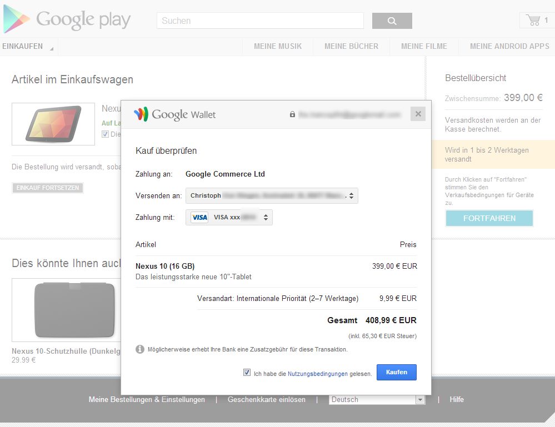Click the Kaufen button
Screen dimensions: 555x427
(x=397, y=372)
